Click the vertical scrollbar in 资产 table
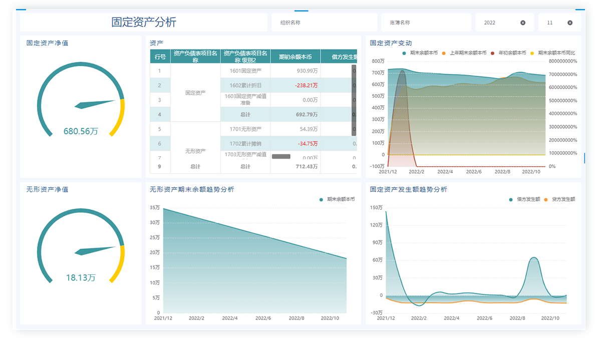Viewport: 601px width, 338px height. (x=354, y=100)
